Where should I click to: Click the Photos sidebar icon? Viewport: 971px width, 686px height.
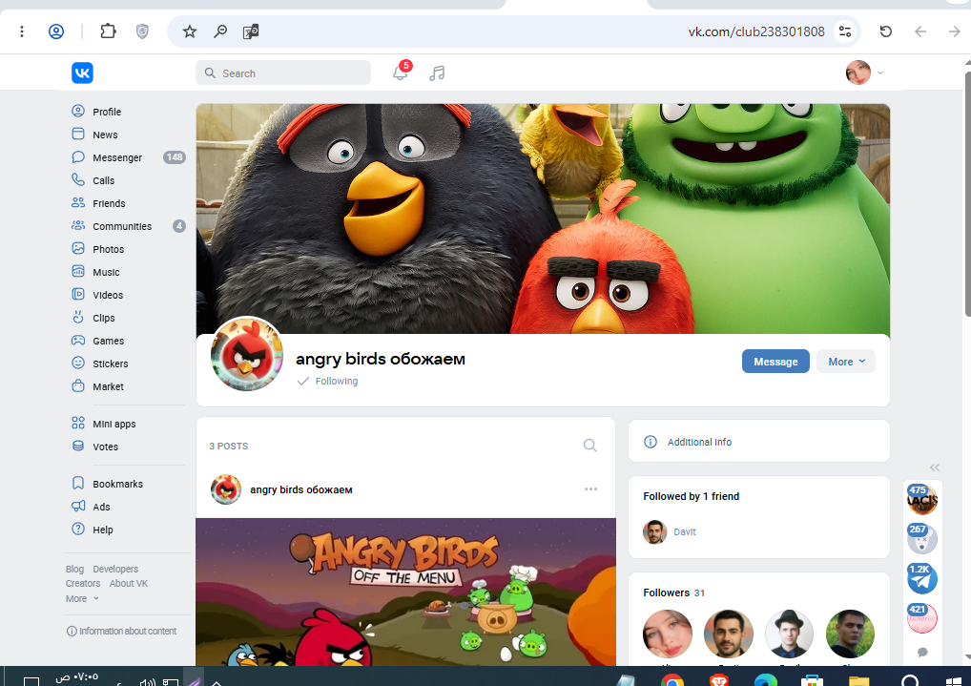tap(78, 248)
